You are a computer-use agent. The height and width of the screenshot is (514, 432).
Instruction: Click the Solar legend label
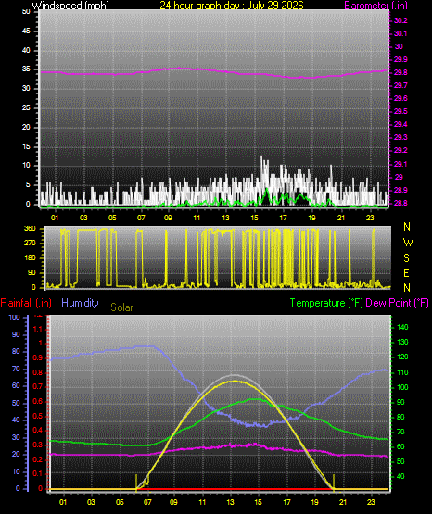121,307
